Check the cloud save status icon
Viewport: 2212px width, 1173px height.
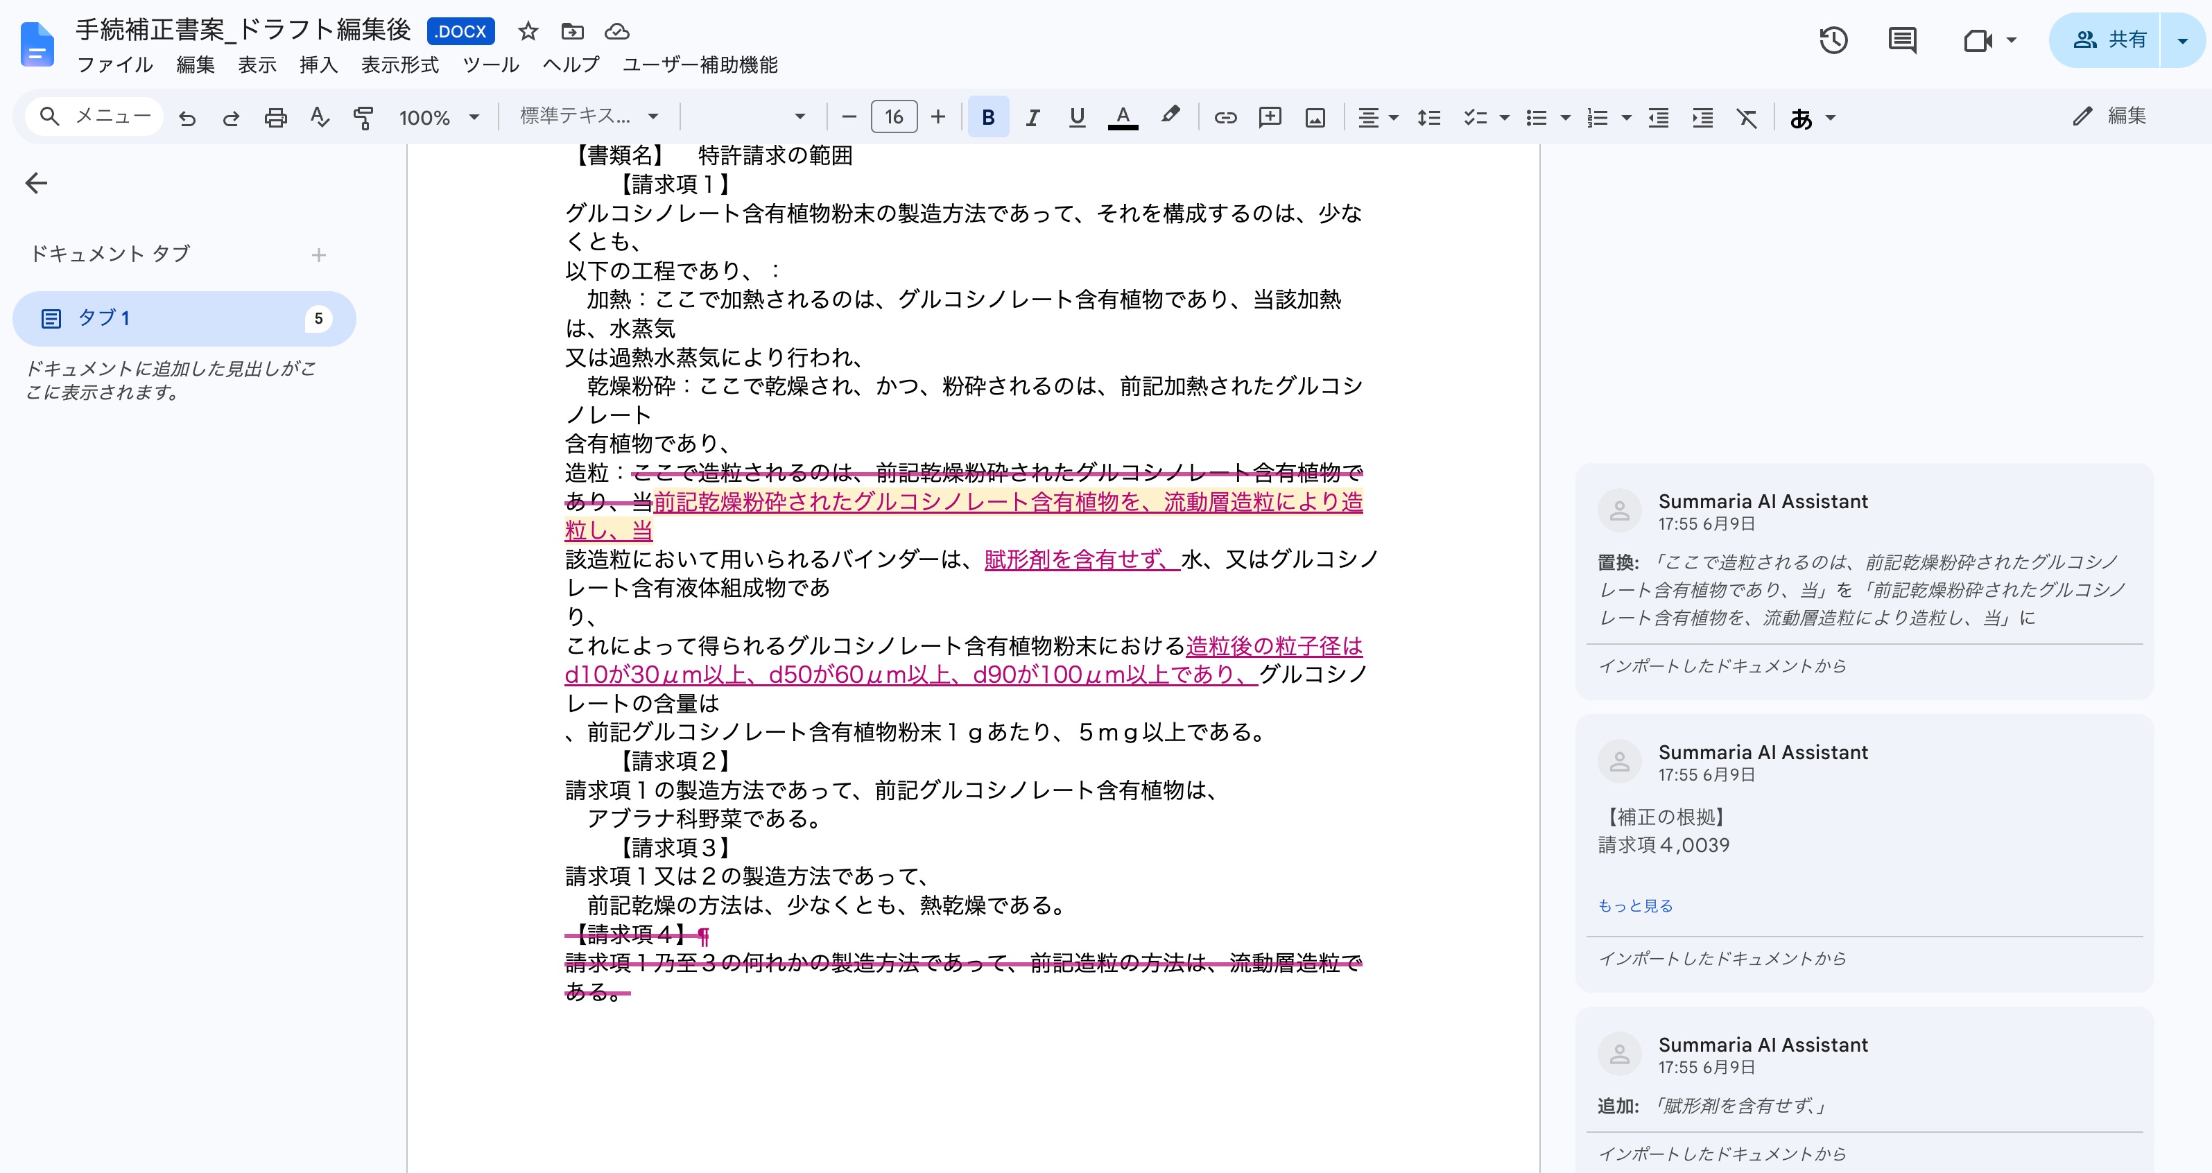[x=616, y=32]
